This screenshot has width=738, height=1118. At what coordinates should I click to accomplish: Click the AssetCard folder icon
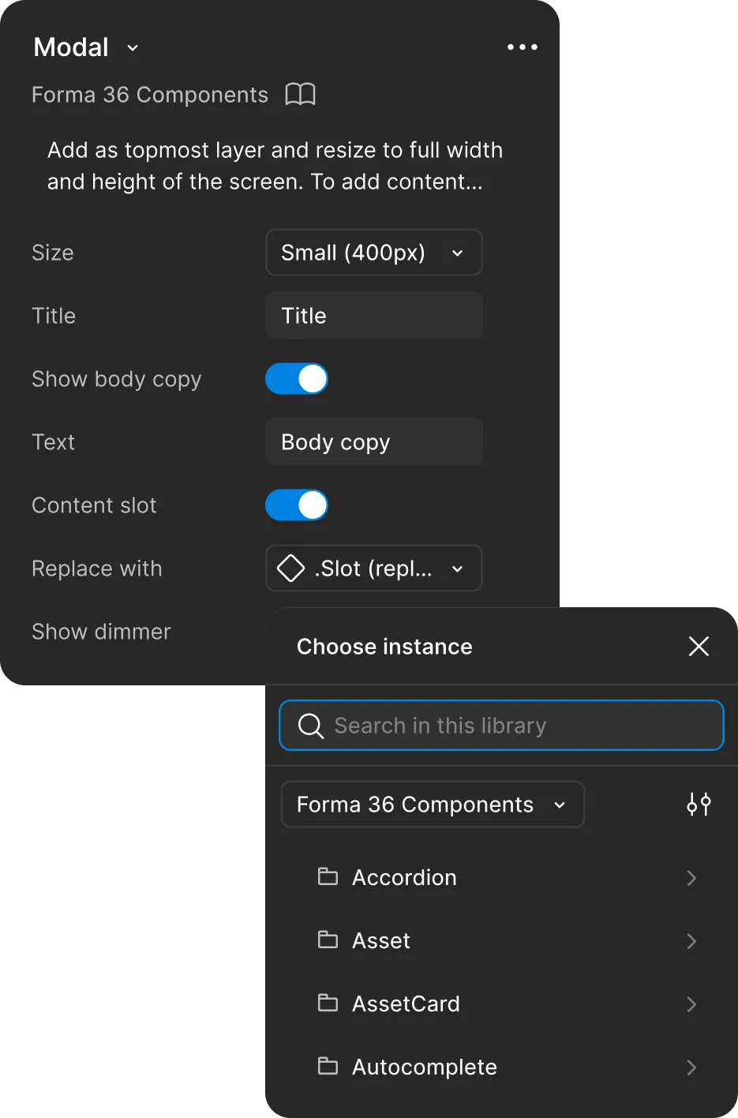pyautogui.click(x=328, y=1004)
